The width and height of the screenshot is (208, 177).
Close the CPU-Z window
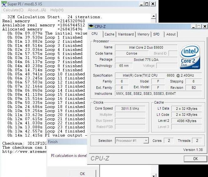(x=205, y=27)
